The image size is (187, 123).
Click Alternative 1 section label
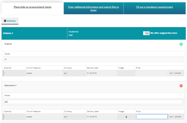pos(10,86)
